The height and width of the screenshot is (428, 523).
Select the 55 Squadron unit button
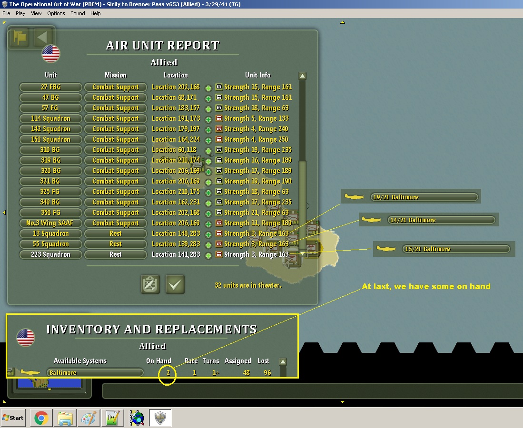(51, 243)
